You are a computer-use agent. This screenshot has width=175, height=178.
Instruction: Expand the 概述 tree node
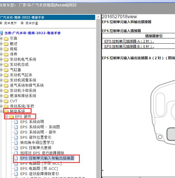(1, 44)
